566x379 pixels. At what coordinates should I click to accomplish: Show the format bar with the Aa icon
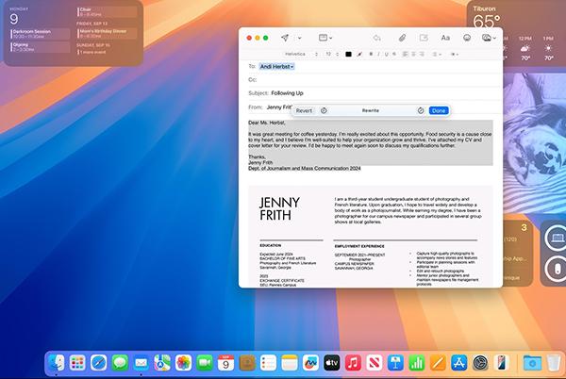coord(445,38)
